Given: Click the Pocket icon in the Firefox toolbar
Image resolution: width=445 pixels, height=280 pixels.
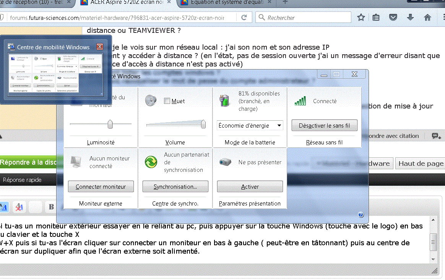Looking at the screenshot, I should [393, 18].
